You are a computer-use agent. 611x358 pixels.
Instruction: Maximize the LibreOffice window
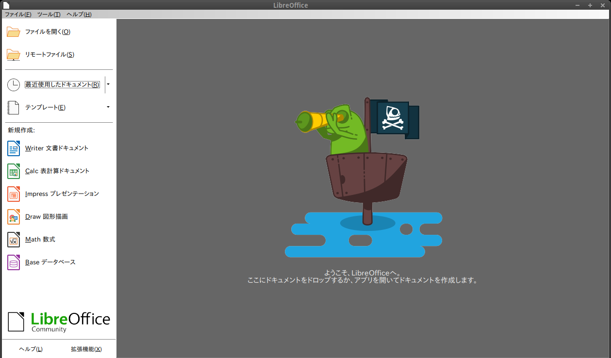click(590, 5)
